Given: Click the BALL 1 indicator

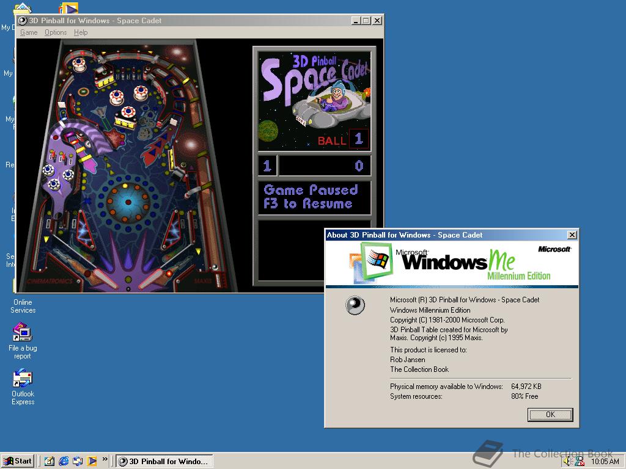Looking at the screenshot, I should click(342, 140).
